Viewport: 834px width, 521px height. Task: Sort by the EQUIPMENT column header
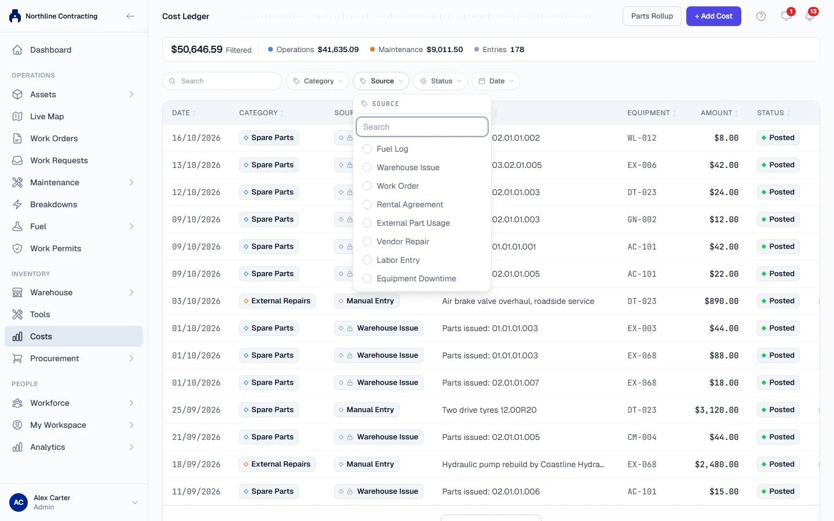[652, 113]
